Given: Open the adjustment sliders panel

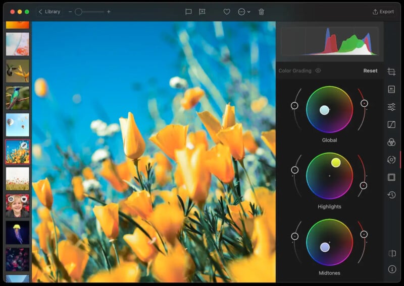Looking at the screenshot, I should pyautogui.click(x=391, y=107).
